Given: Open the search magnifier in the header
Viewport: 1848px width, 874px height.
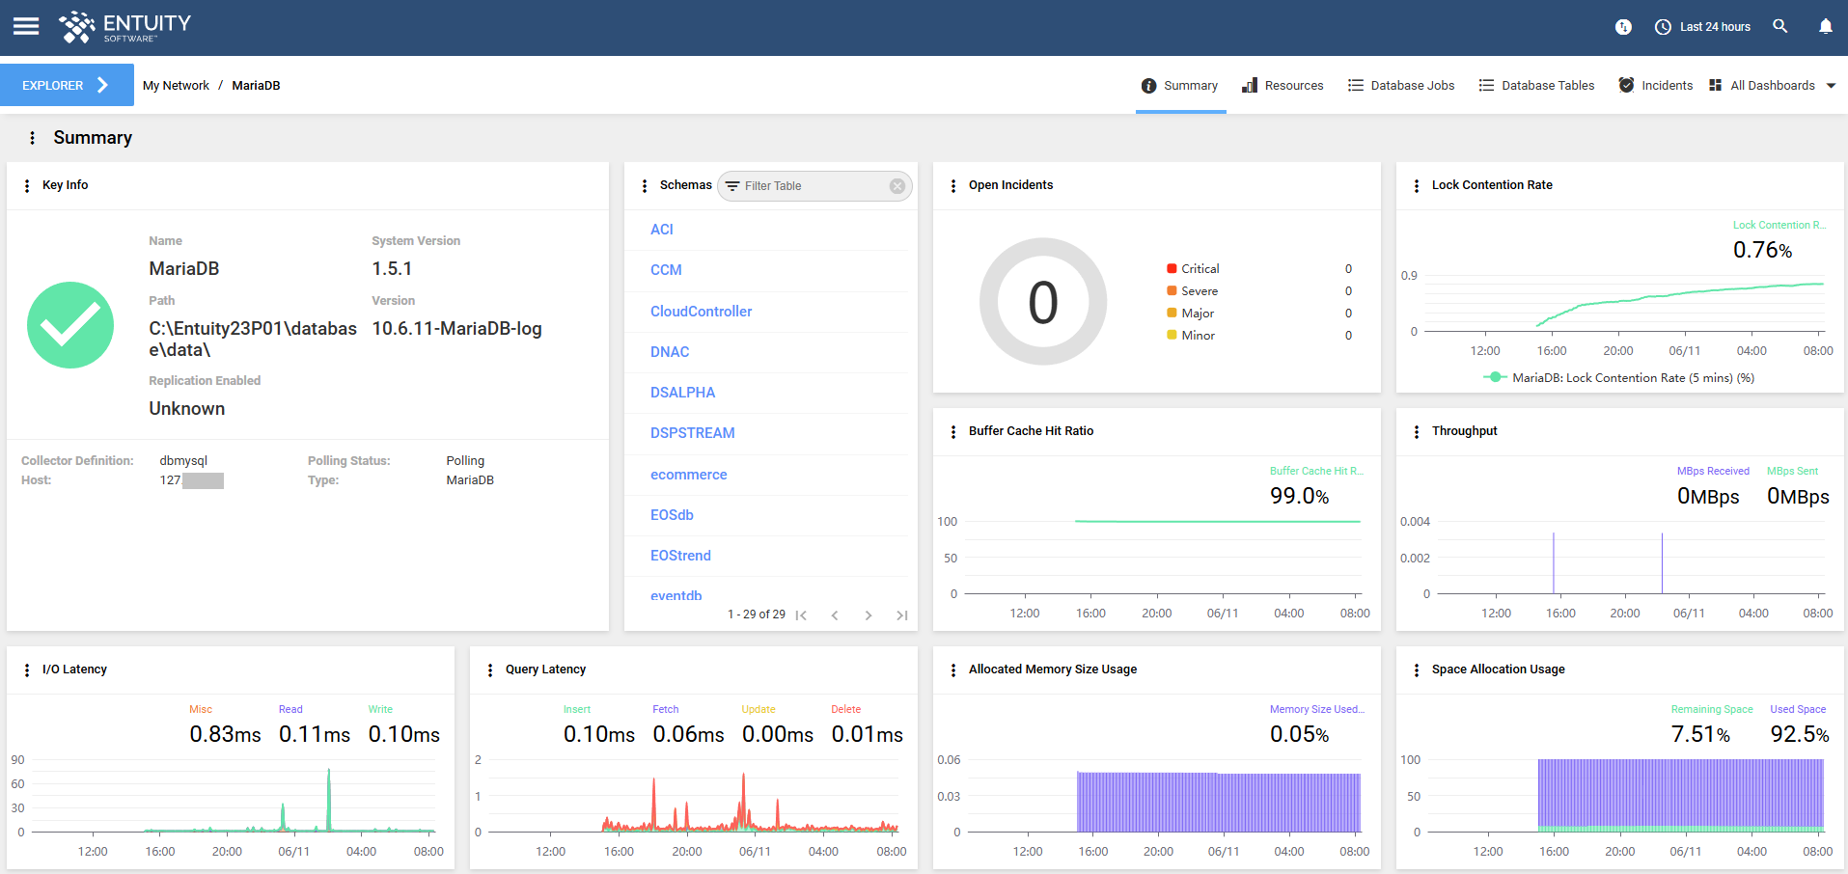Looking at the screenshot, I should click(1780, 26).
